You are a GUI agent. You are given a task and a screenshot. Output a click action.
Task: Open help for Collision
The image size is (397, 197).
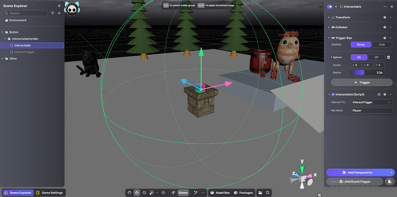385,27
